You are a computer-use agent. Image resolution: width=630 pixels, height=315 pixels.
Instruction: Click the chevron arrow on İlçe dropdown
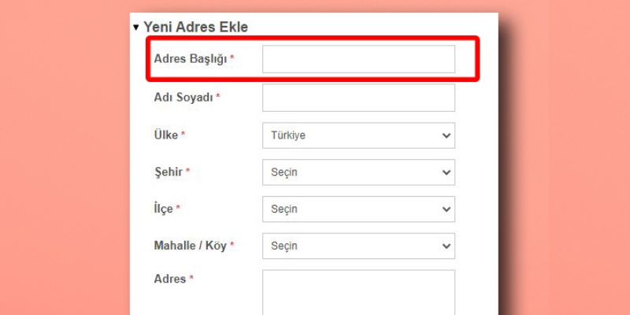[447, 209]
